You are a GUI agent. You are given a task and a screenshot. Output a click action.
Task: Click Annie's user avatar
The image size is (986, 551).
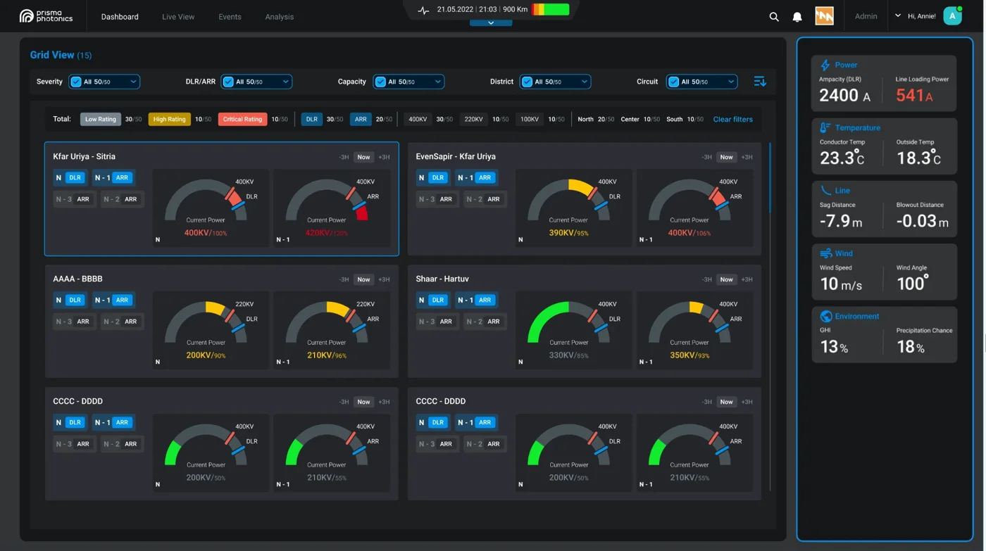click(952, 16)
